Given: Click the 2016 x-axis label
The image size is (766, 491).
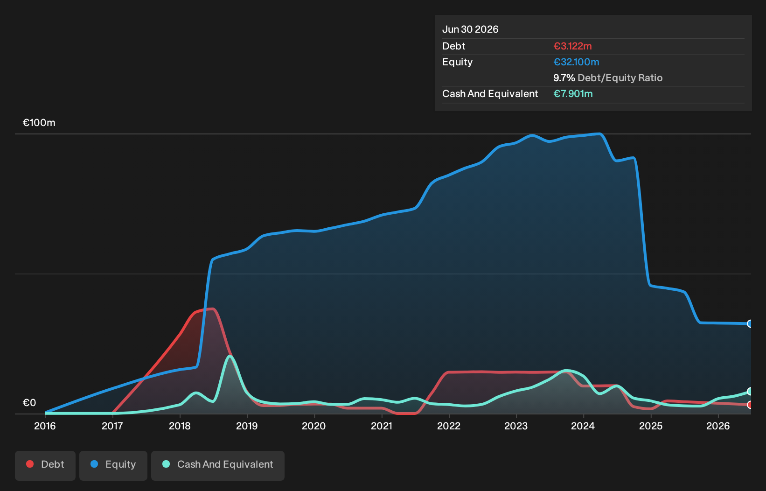Looking at the screenshot, I should tap(45, 426).
